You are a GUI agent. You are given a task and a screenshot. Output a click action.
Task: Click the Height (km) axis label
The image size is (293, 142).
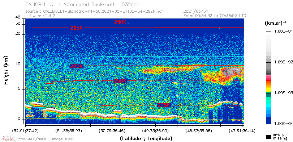pos(6,70)
